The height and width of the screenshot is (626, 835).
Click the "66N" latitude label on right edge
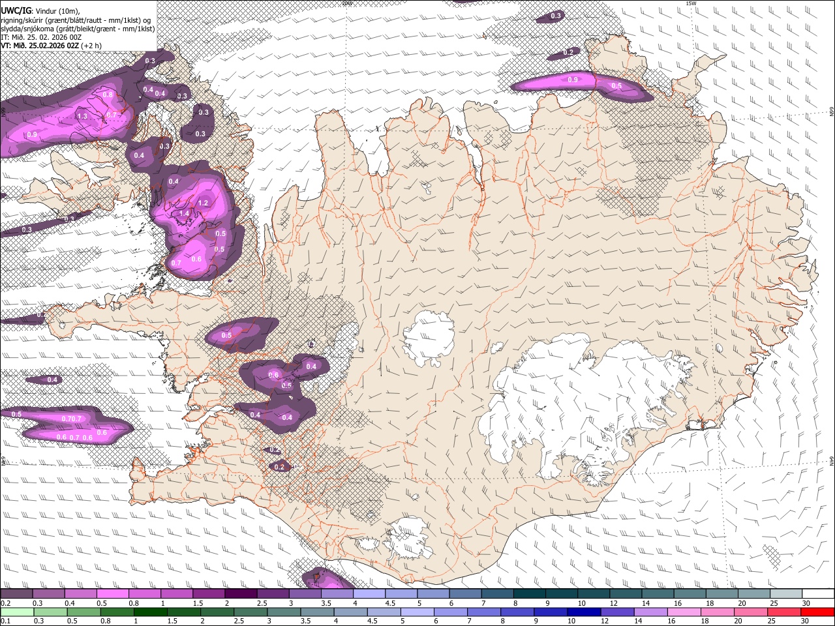[832, 112]
